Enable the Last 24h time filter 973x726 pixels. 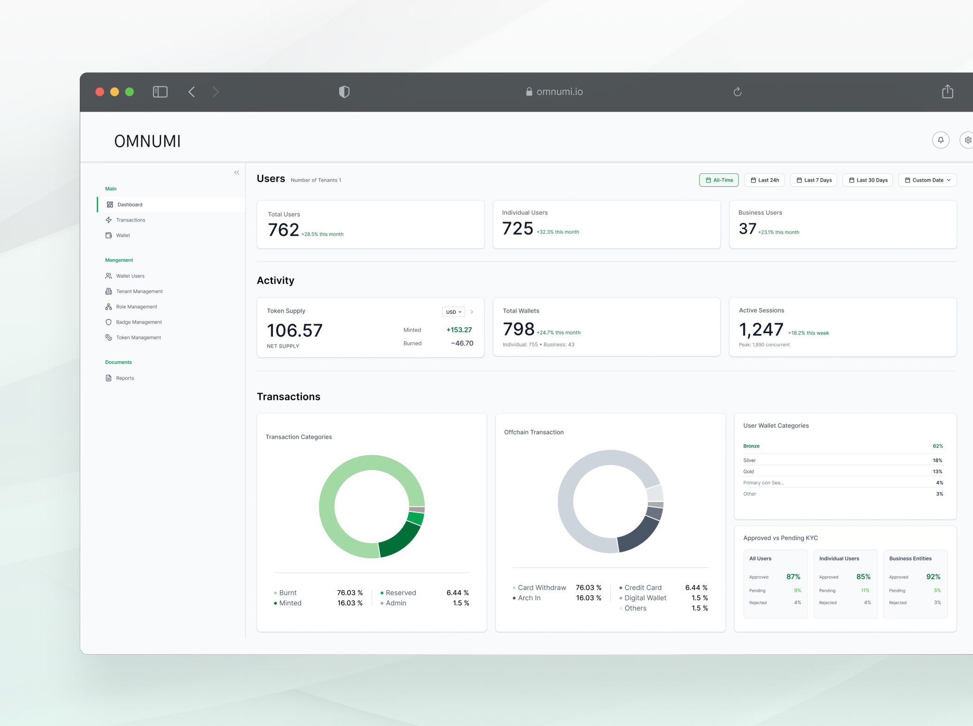pos(764,180)
